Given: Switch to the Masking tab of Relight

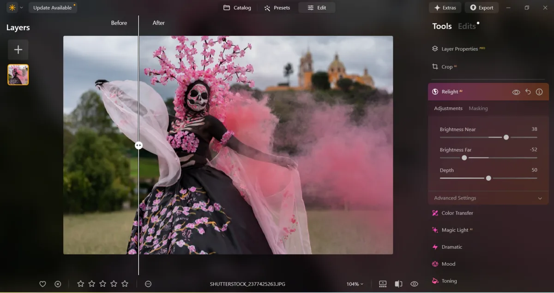Looking at the screenshot, I should point(478,108).
